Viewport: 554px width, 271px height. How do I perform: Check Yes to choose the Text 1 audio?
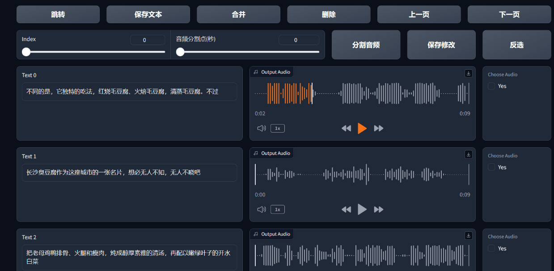tap(491, 167)
